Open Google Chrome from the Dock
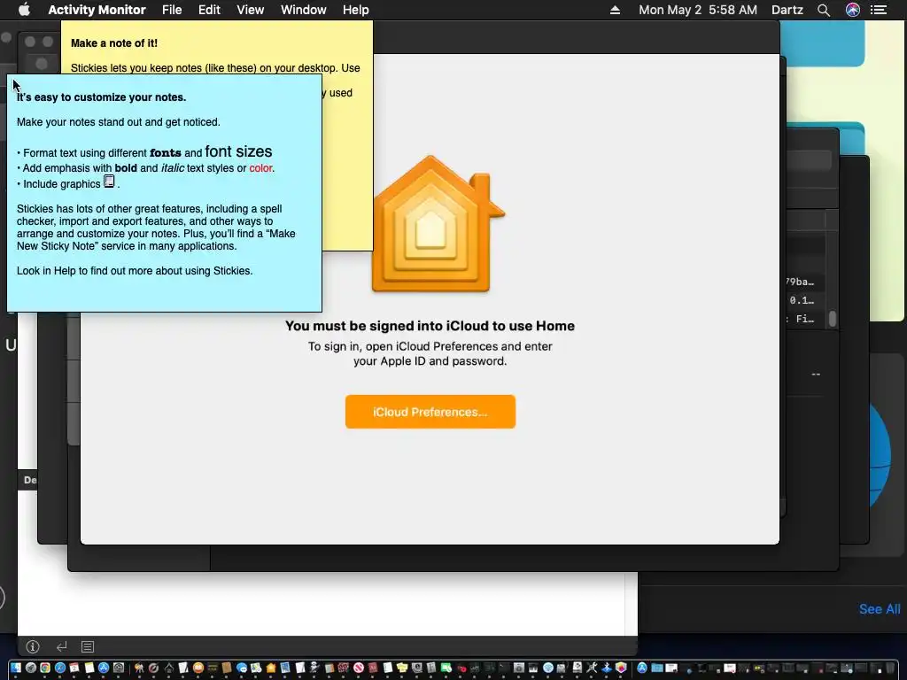 coord(45,668)
